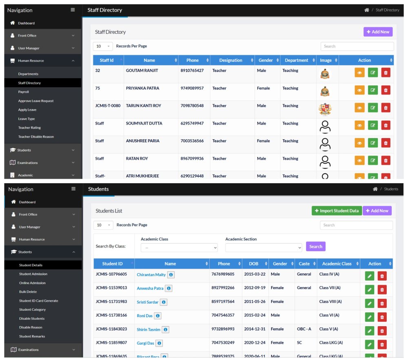Expand User Manager menu in Staff Directory window
Screen dimensions: 408x362
(43, 48)
